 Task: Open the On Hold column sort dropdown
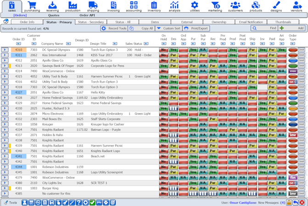164,43
